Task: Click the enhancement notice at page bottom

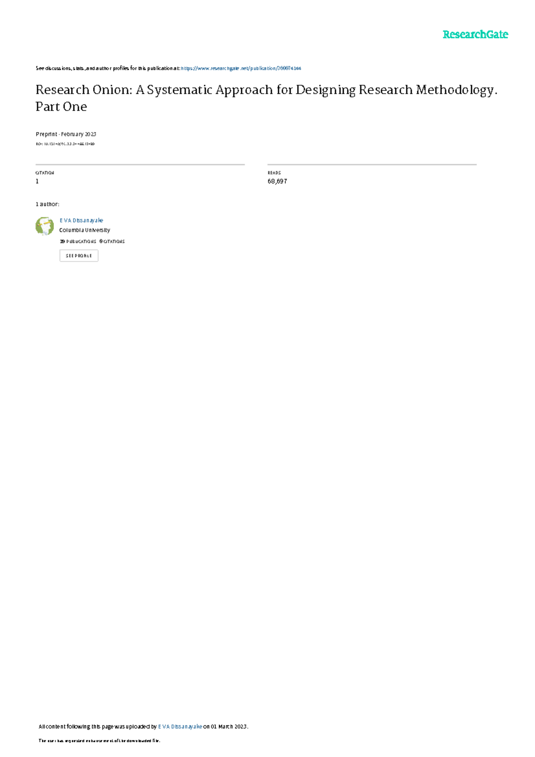Action: pyautogui.click(x=99, y=741)
